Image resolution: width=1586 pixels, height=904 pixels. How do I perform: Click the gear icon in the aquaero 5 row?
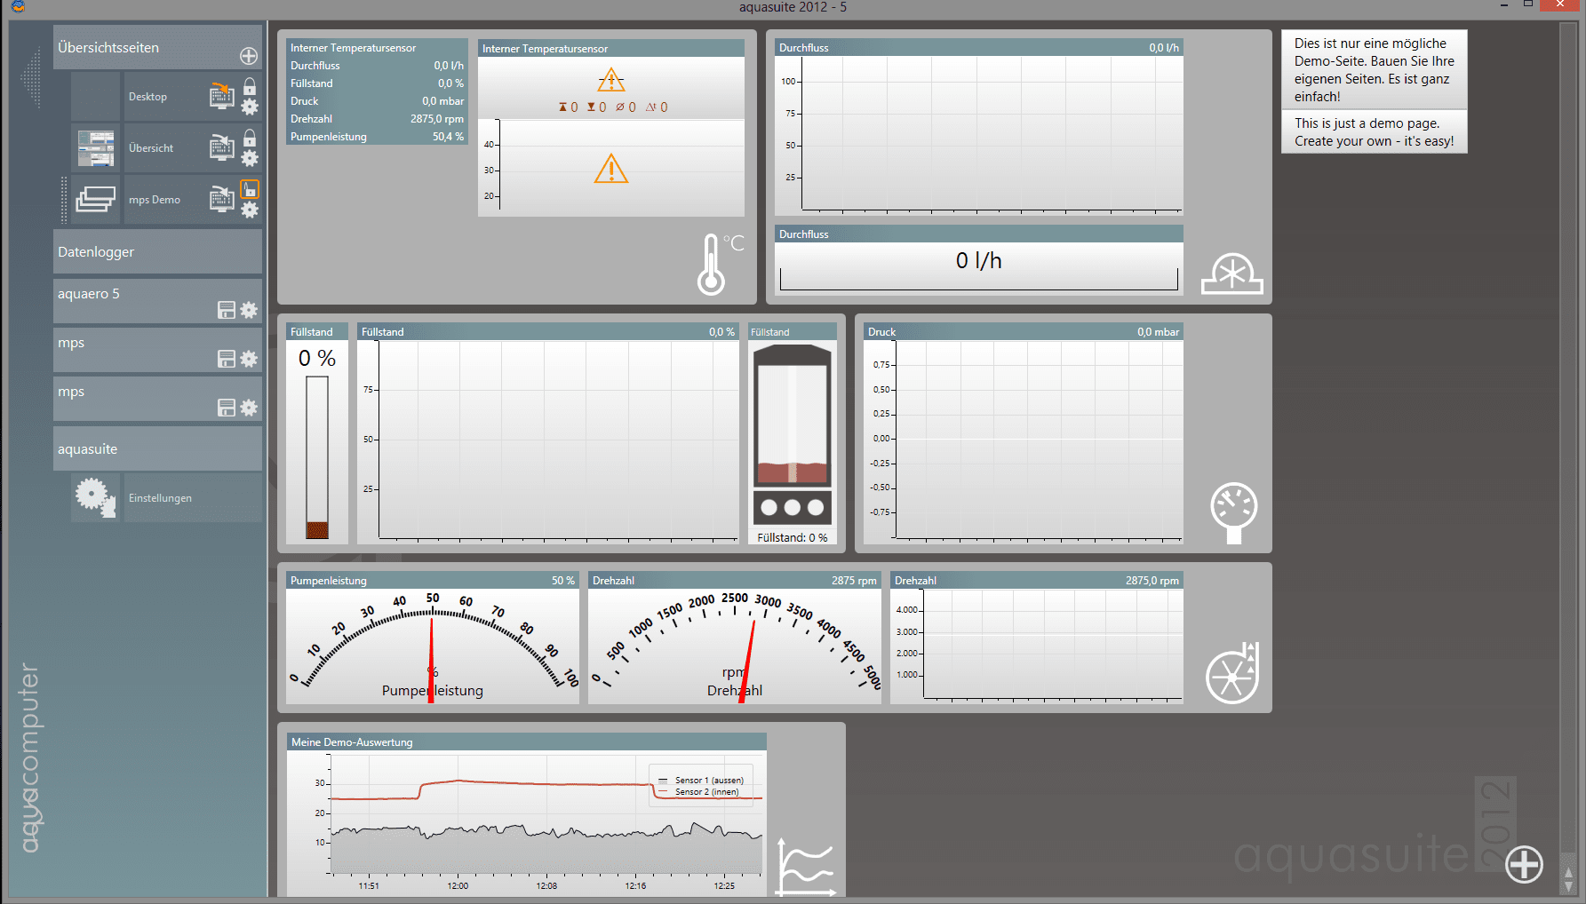(x=249, y=310)
